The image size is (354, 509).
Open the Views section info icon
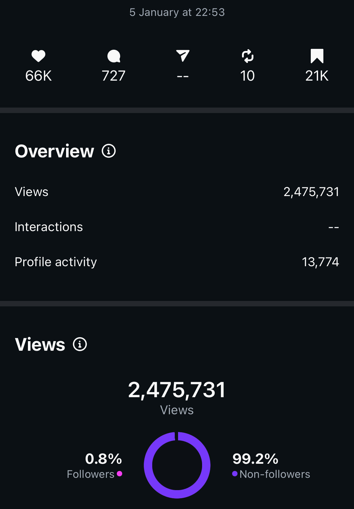(80, 344)
